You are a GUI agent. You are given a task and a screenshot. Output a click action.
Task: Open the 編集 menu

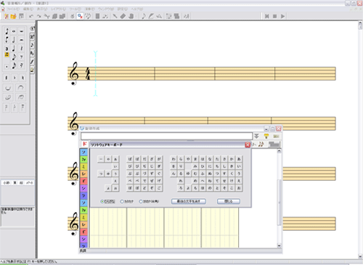pos(28,9)
